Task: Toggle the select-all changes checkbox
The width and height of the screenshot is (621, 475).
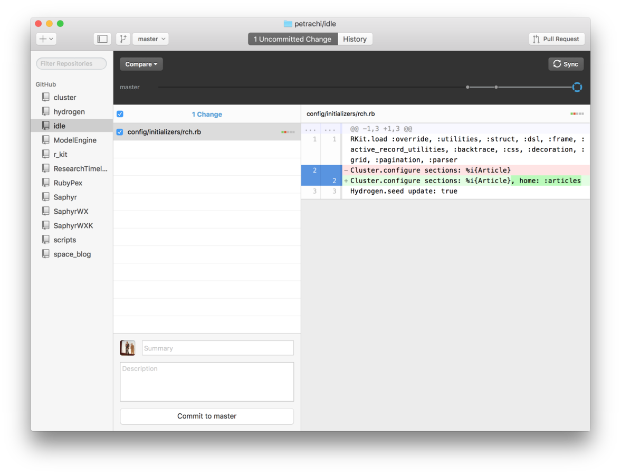Action: point(120,114)
